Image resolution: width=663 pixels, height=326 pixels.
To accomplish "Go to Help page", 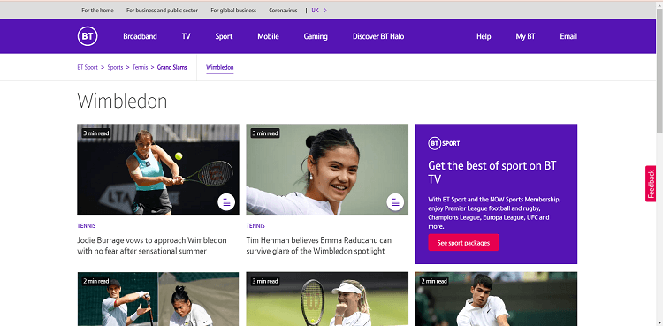I will (x=484, y=36).
